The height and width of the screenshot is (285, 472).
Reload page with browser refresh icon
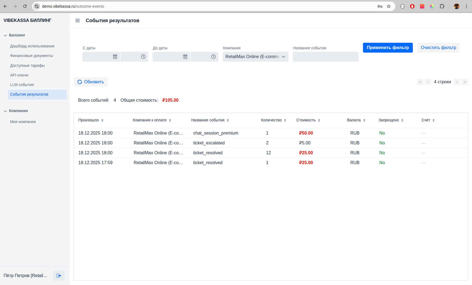point(25,6)
